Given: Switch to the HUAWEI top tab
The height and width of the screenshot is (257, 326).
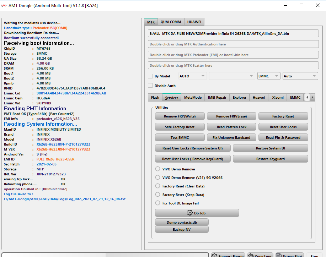Looking at the screenshot, I should click(x=194, y=22).
